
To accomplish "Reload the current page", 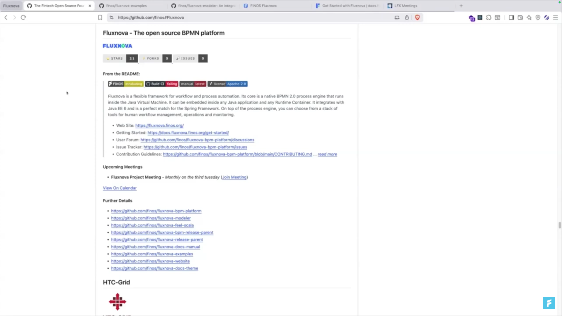I will tap(23, 18).
